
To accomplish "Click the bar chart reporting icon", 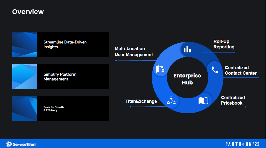I will tap(187, 49).
